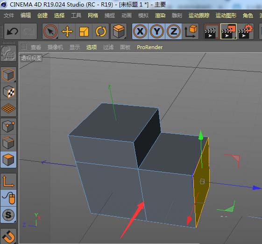Image resolution: width=262 pixels, height=244 pixels.
Task: Open the 捕捉 menu
Action: tap(110, 15)
